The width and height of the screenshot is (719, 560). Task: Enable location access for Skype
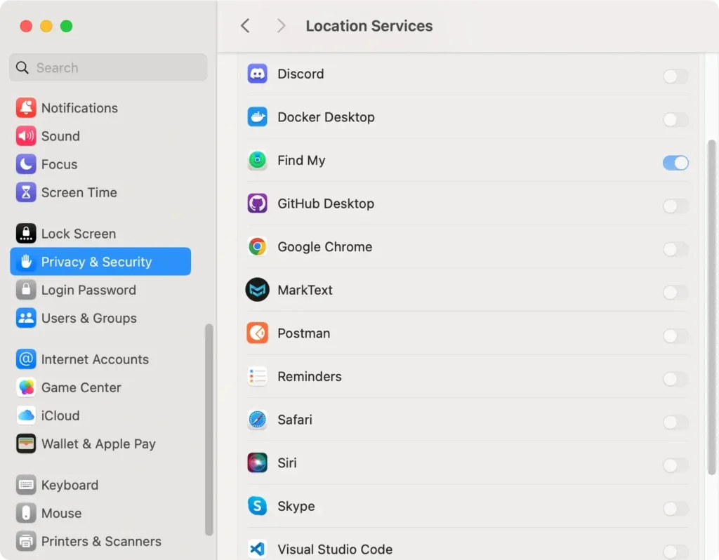675,508
